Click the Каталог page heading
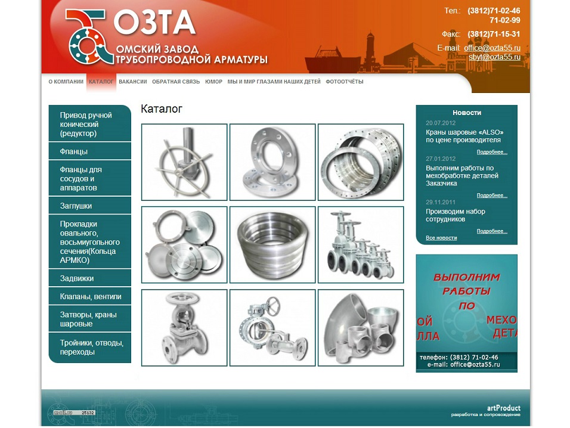570x428 pixels. point(162,108)
